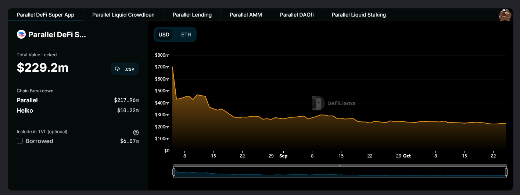The height and width of the screenshot is (195, 520).
Task: Open the Parallel Lending tab
Action: [192, 15]
